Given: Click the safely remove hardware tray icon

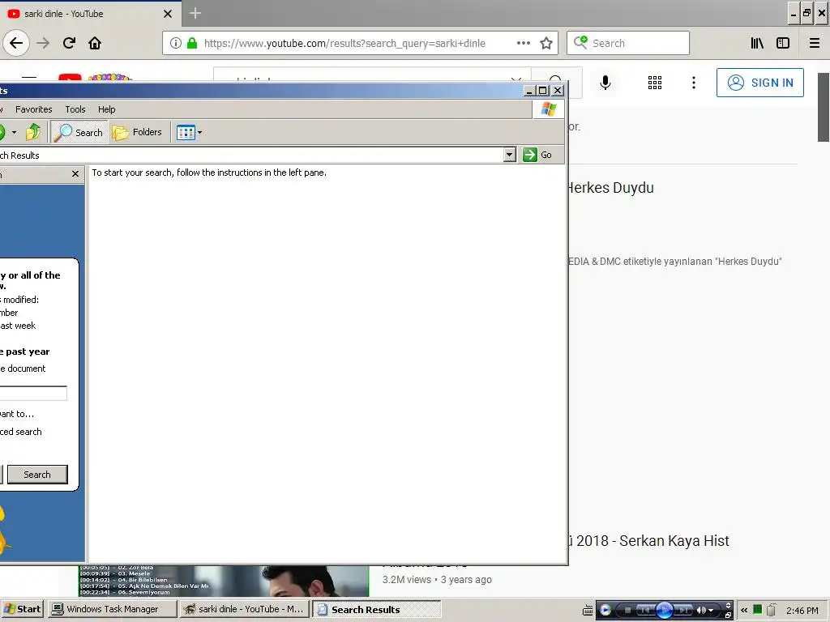Looking at the screenshot, I should tap(772, 610).
